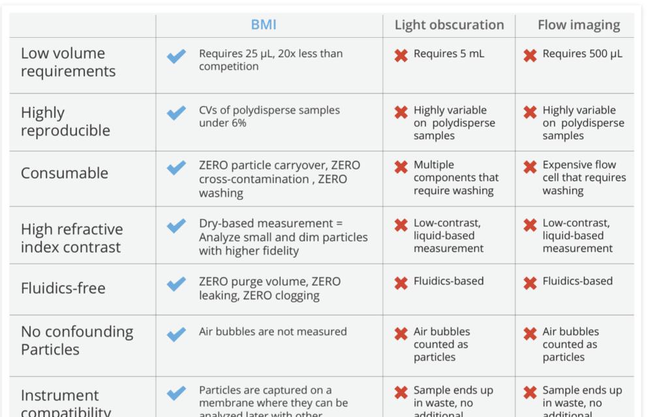Click the blue checkmark next to Dry-based measurement
The image size is (672, 417).
pyautogui.click(x=177, y=225)
